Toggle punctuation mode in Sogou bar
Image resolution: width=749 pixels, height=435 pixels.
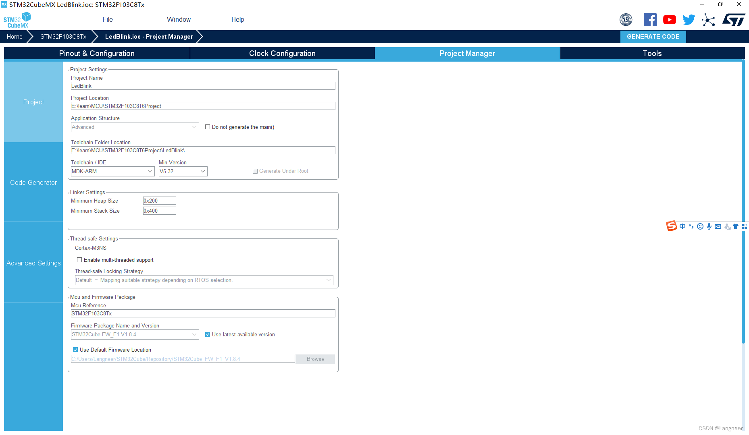[x=691, y=226]
